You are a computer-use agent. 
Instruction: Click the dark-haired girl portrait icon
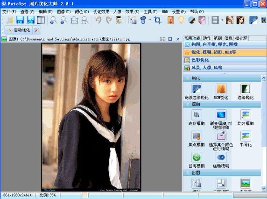pos(240,20)
